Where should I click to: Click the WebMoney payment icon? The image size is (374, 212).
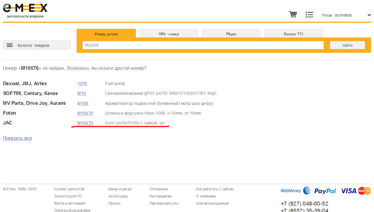[x=295, y=191]
